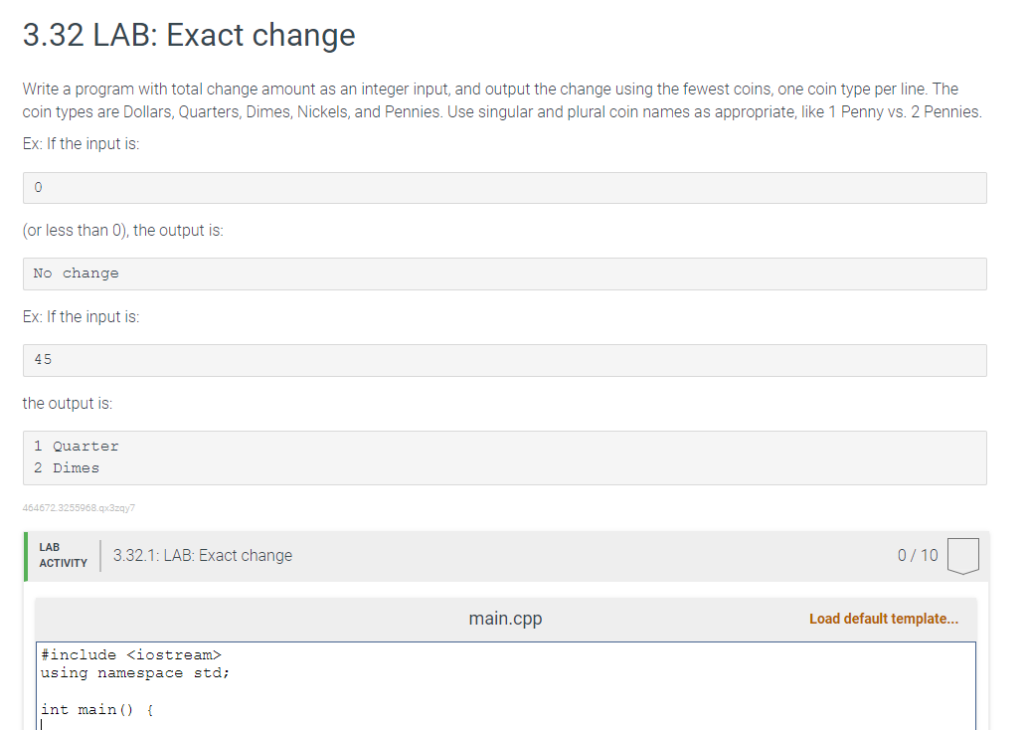Click the small identifier text 464672.3255968.qx3zqy7
This screenshot has height=730, width=1027.
(79, 507)
